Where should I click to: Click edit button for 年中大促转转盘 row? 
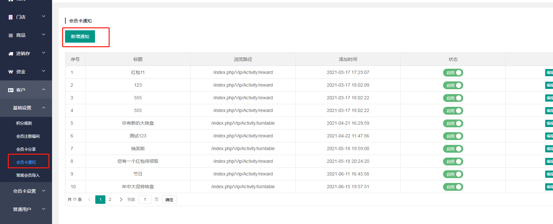coord(549,187)
